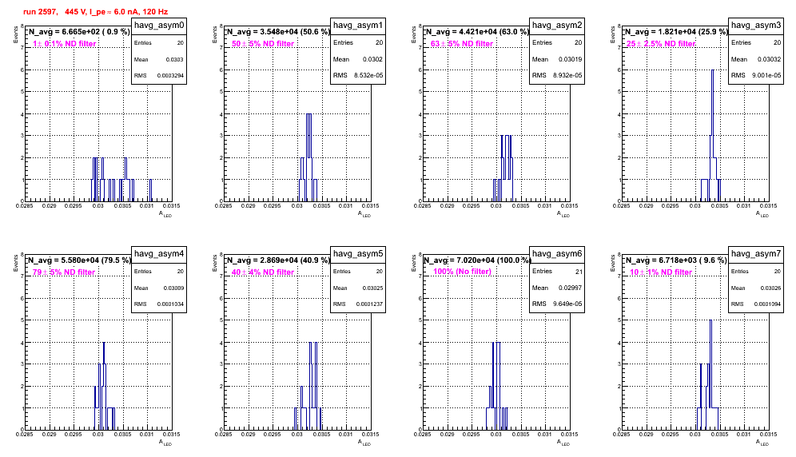Screen dimensions: 796x457
Task: Select the havg_asym3 histogram title
Action: (x=756, y=25)
